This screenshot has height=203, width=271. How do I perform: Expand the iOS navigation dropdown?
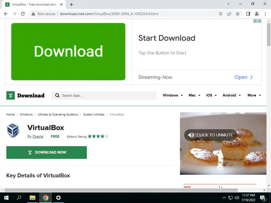tap(211, 95)
